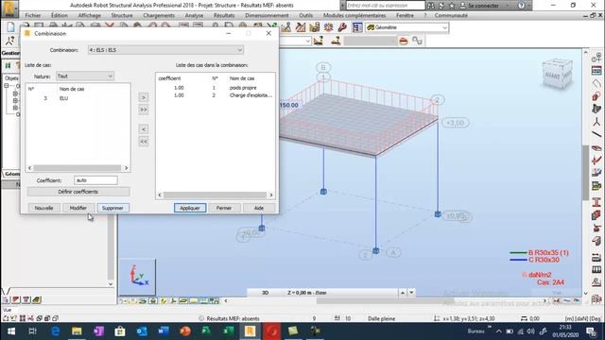Open the Fenêtre menu

pyautogui.click(x=405, y=15)
